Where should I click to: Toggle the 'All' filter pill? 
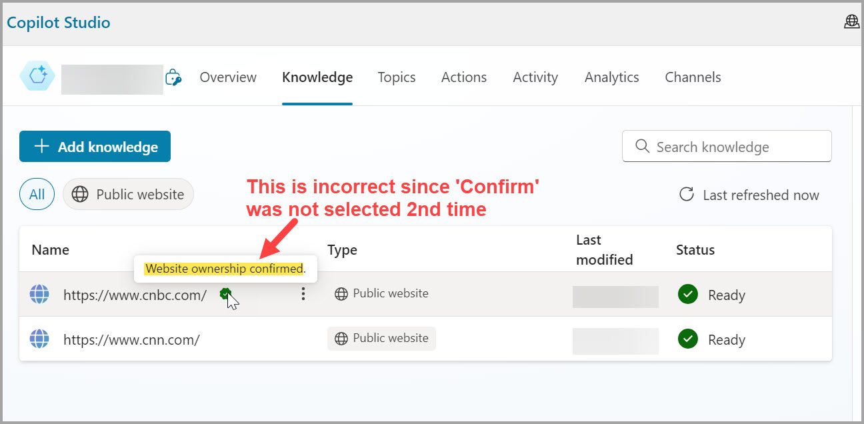(37, 194)
